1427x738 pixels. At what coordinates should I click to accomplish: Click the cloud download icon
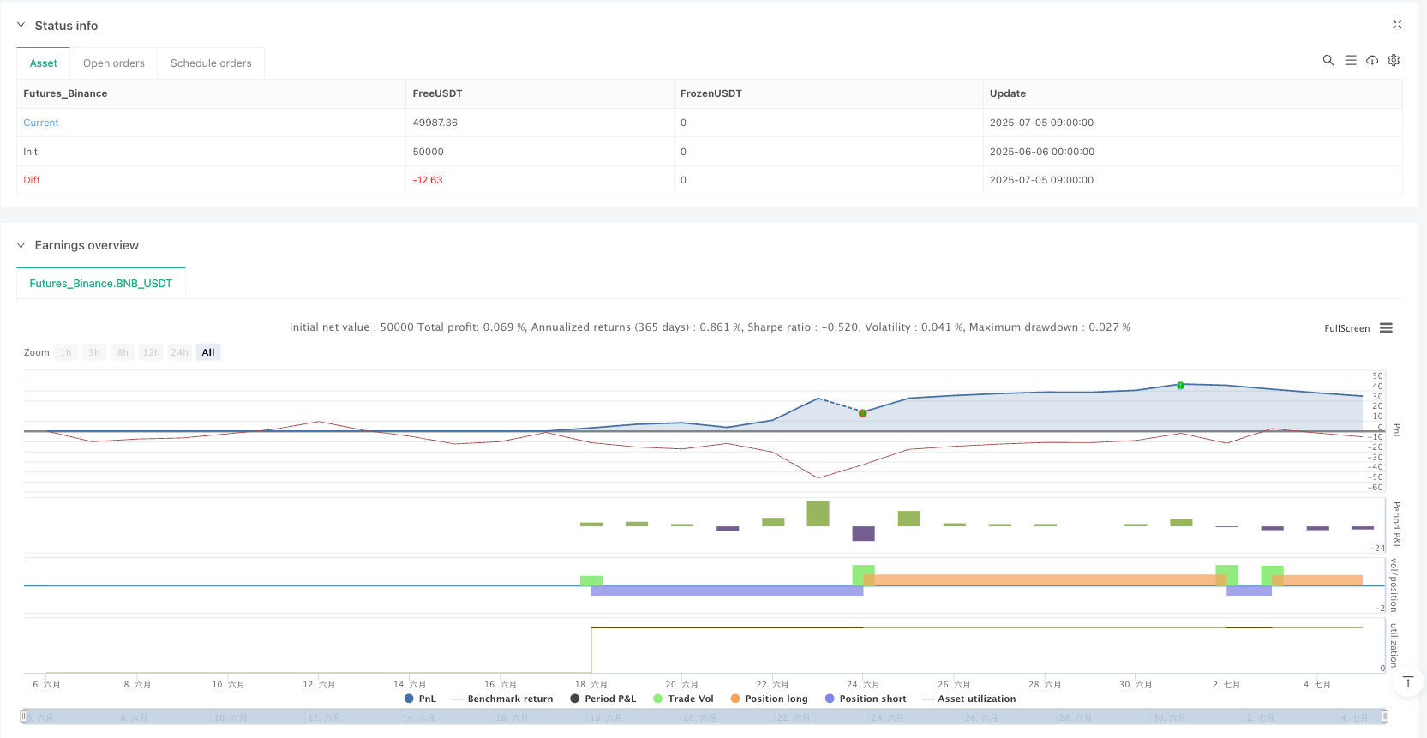[1372, 60]
